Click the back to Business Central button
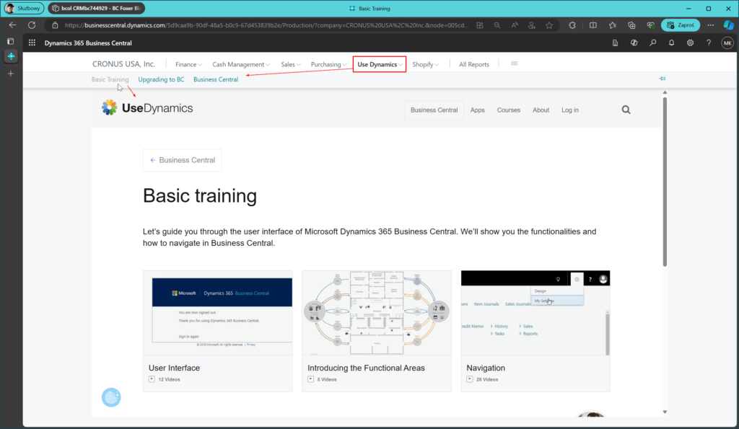Image resolution: width=739 pixels, height=429 pixels. pos(183,160)
